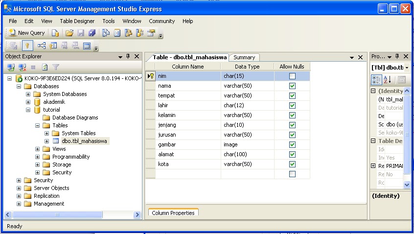Click the Object Explorer scroll right arrow
Viewport: 414px width, 234px height.
[137, 215]
